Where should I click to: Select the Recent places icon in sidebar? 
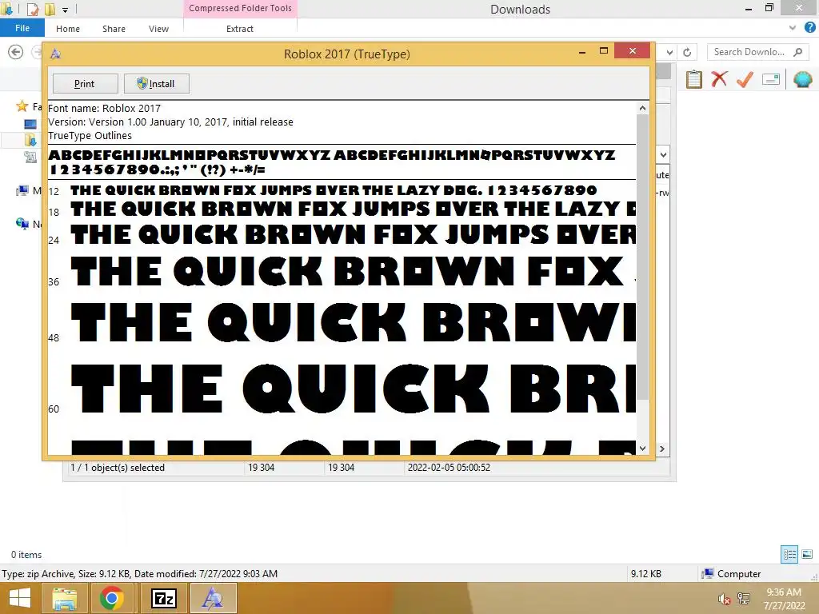30,157
